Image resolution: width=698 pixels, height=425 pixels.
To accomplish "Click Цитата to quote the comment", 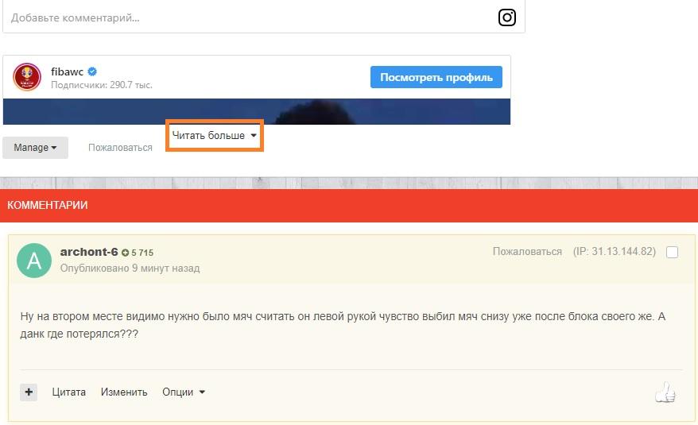I will 69,392.
